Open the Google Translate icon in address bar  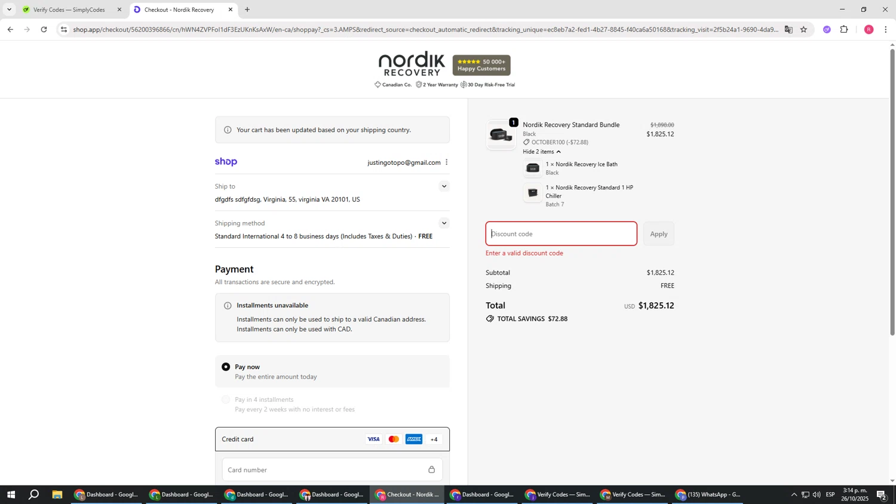point(788,29)
